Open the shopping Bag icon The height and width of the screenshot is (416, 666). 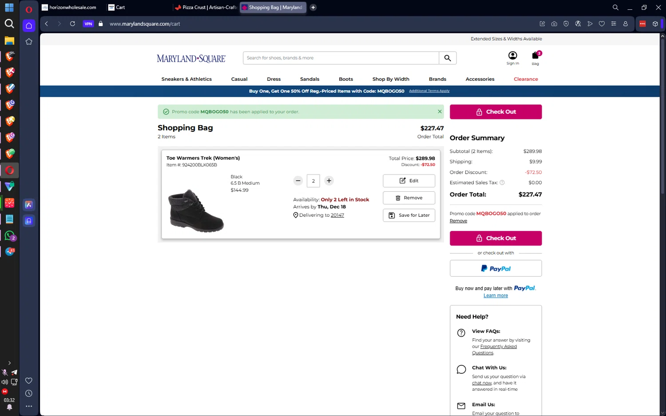[x=536, y=58]
